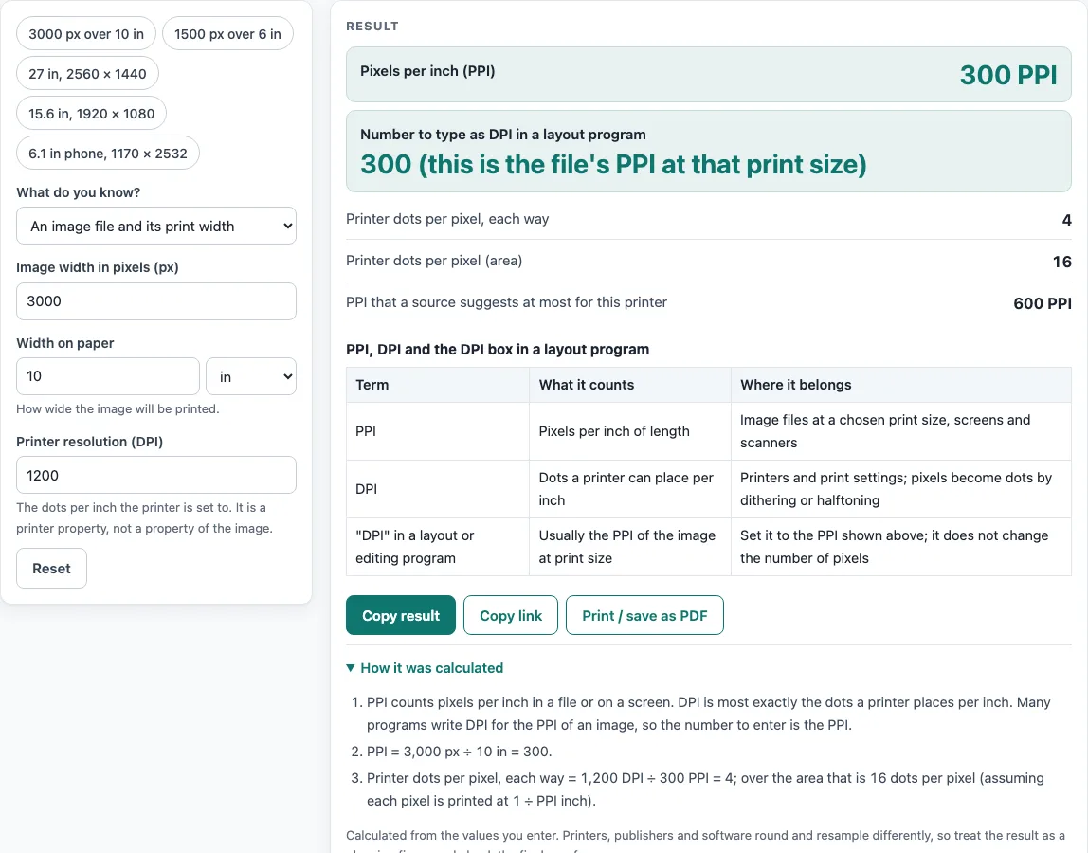The width and height of the screenshot is (1088, 853).
Task: Select the 6.1 in phone, 1170 × 2532 preset
Action: click(x=107, y=154)
